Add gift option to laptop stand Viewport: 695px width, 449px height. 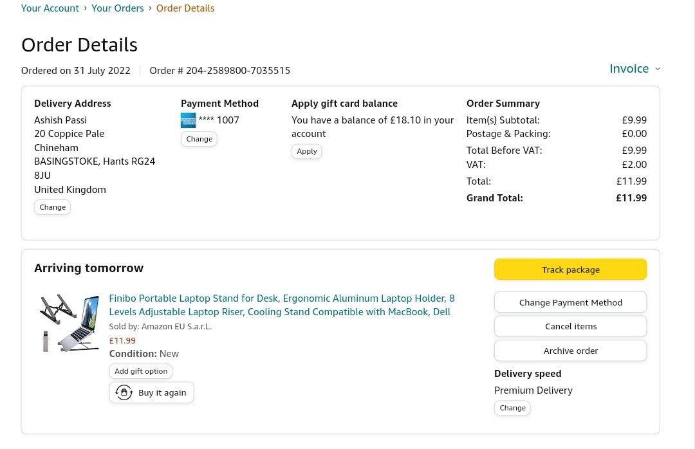(141, 371)
